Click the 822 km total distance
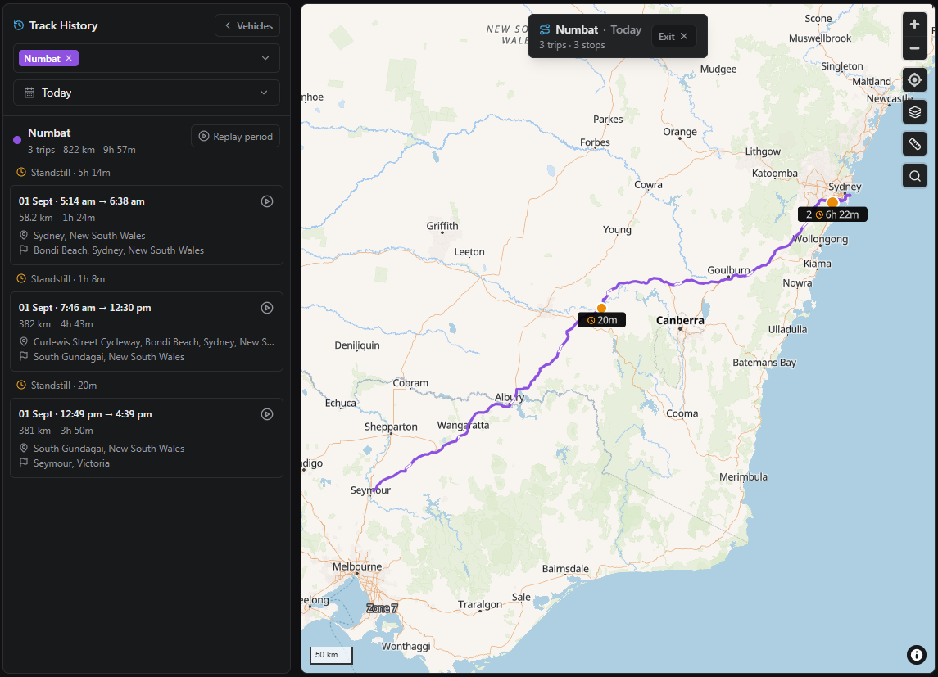 pos(79,149)
